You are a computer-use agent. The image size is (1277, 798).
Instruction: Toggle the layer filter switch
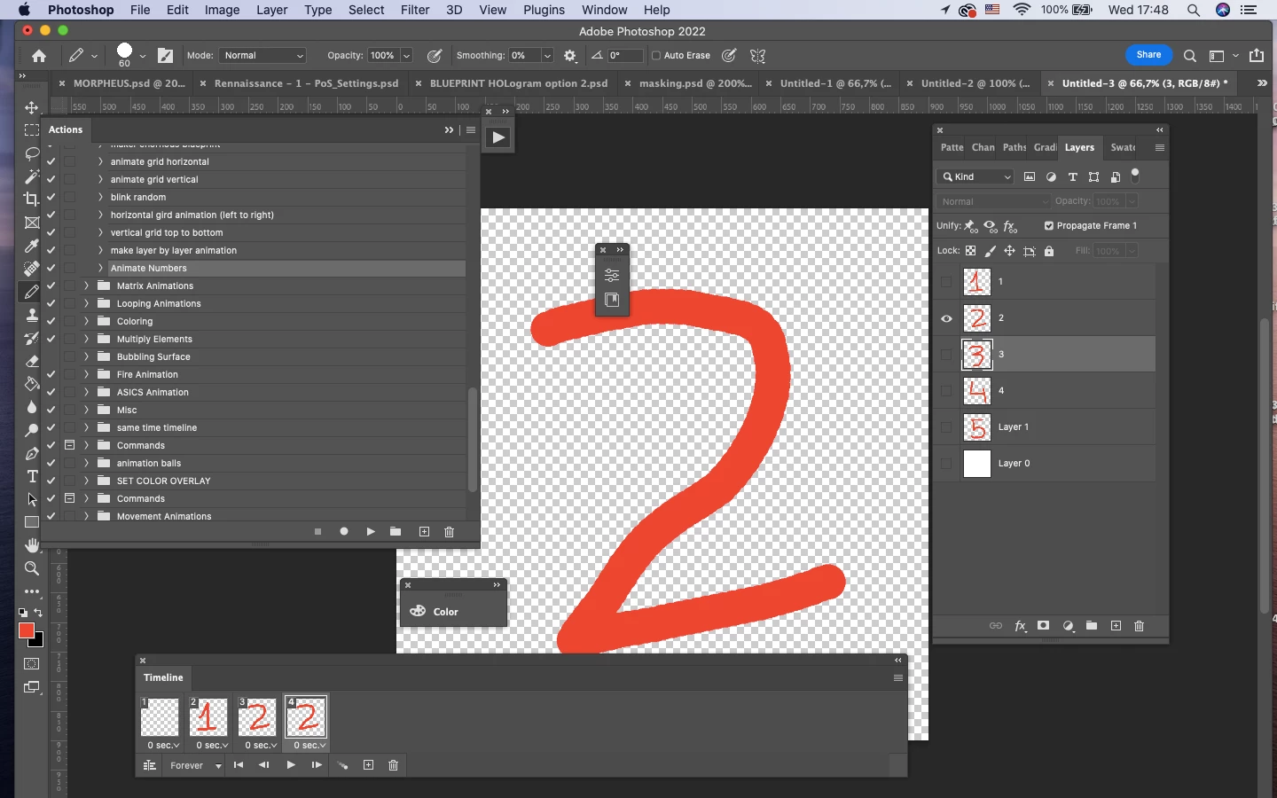tap(1135, 176)
